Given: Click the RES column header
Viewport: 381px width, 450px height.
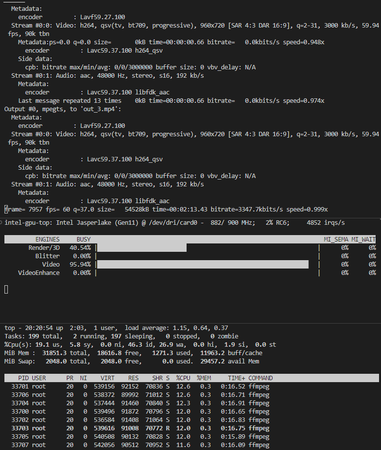Looking at the screenshot, I should pyautogui.click(x=133, y=378).
